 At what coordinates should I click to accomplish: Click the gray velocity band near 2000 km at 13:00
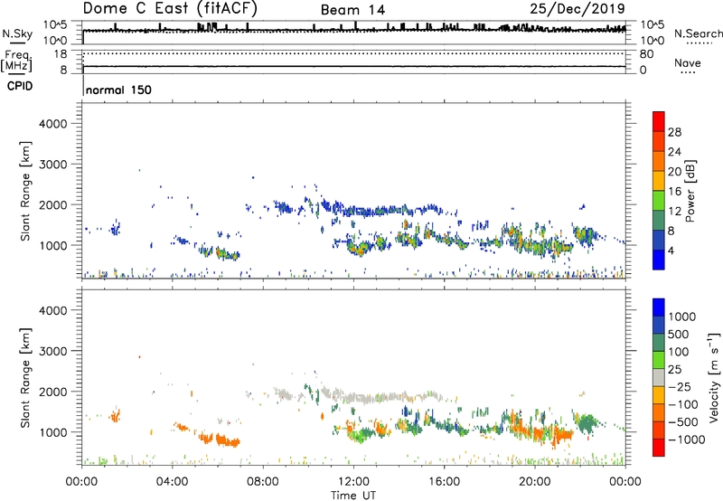[376, 397]
